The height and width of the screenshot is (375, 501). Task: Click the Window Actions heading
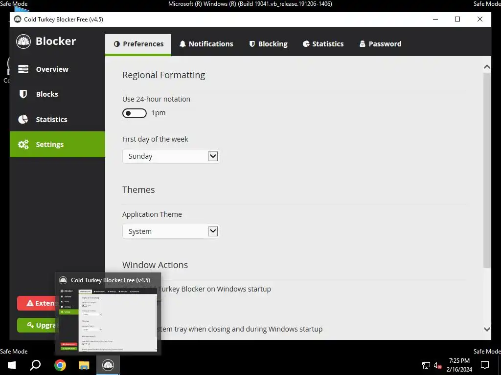(x=155, y=265)
